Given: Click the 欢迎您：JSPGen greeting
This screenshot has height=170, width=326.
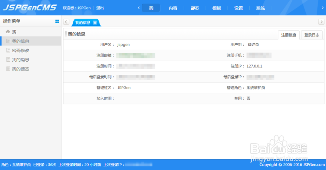Looking at the screenshot, I should click(x=77, y=8).
